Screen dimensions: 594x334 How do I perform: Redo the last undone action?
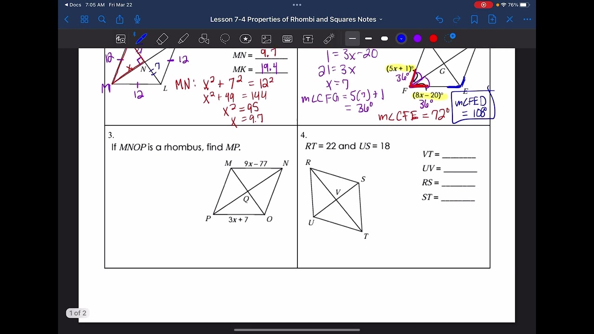pyautogui.click(x=457, y=19)
